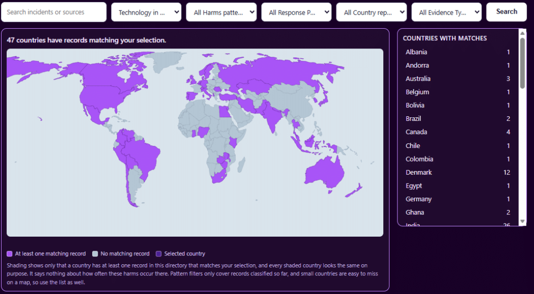Click Japan on the world map
The height and width of the screenshot is (294, 534).
pos(323,99)
